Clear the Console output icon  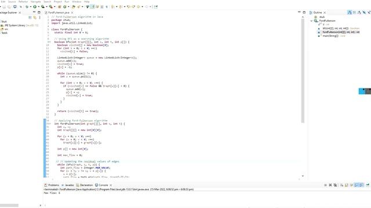coord(341,185)
